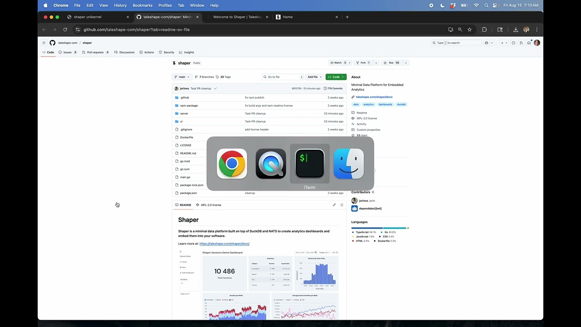Open the main.go file
Screen dimensions: 581x327
[185, 177]
